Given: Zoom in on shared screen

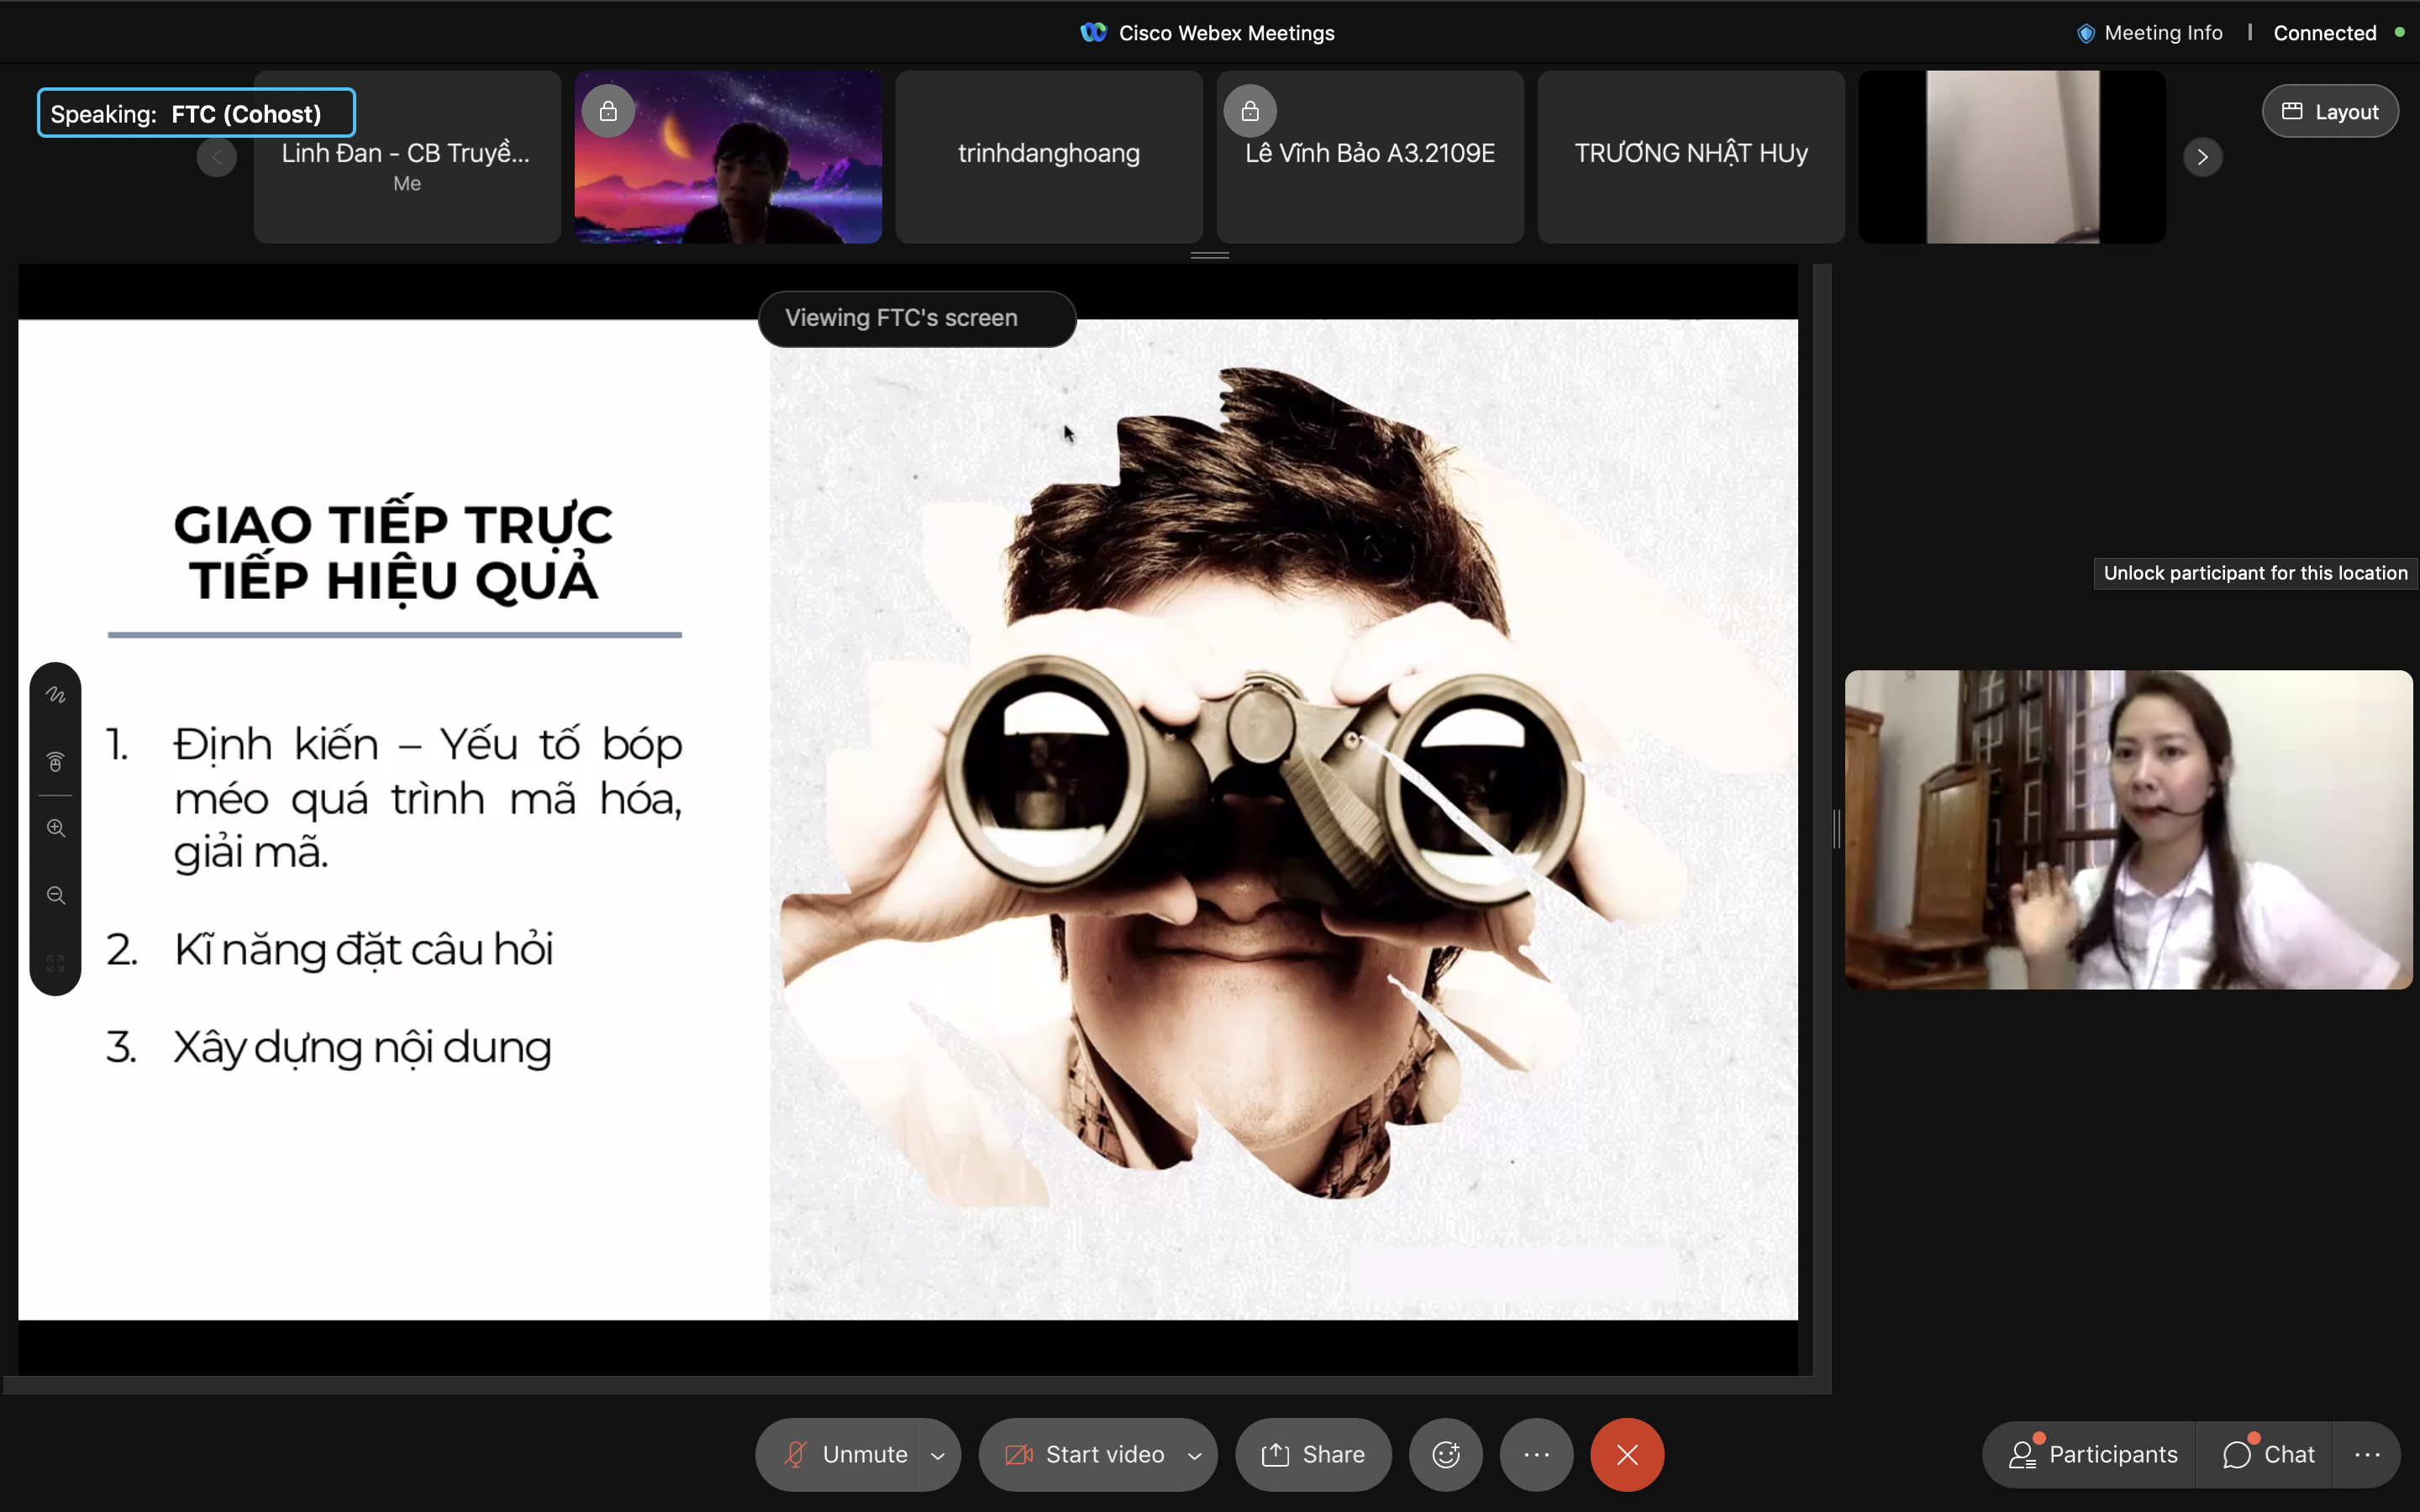Looking at the screenshot, I should (x=56, y=828).
